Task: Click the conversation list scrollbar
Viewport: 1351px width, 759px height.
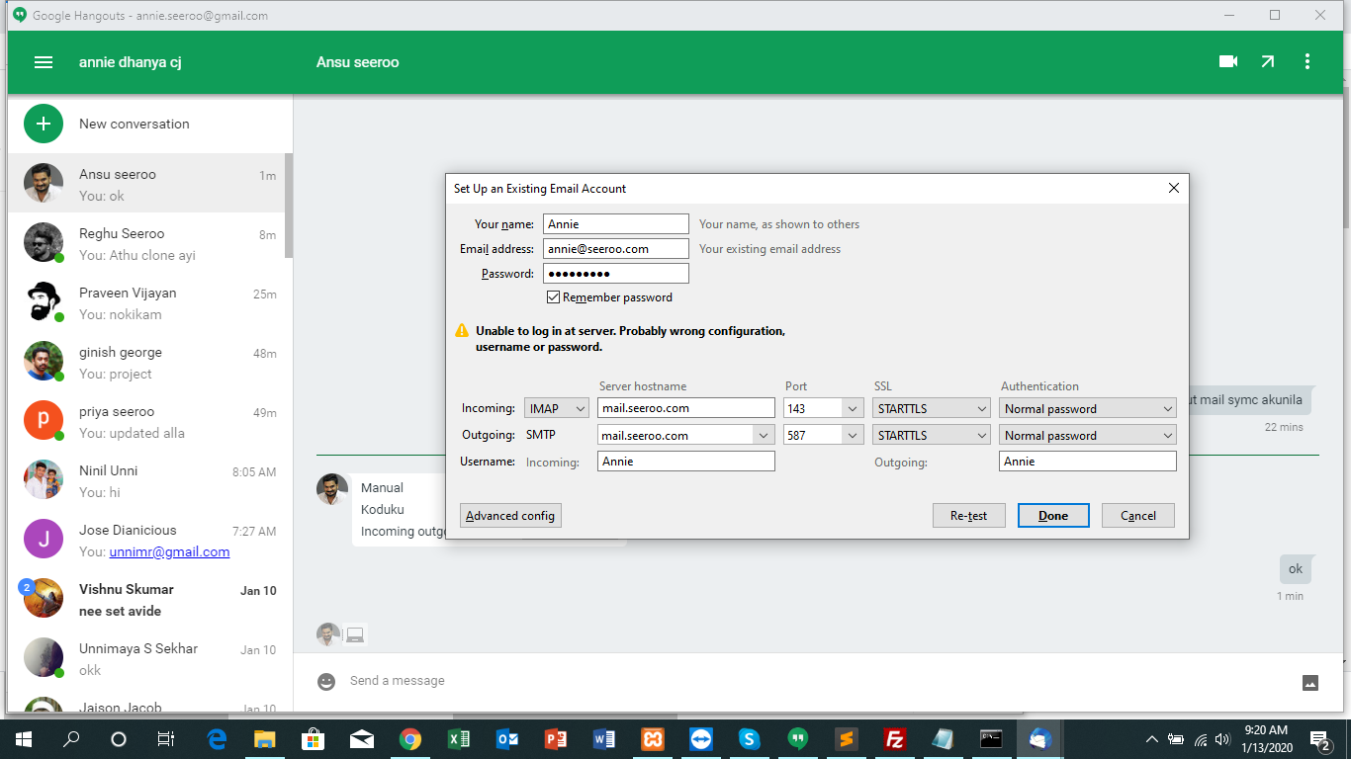Action: 288,206
